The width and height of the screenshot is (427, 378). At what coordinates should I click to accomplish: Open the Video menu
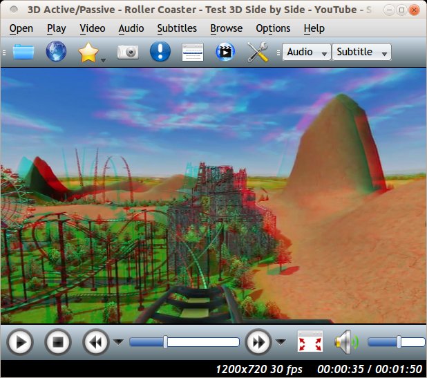93,28
